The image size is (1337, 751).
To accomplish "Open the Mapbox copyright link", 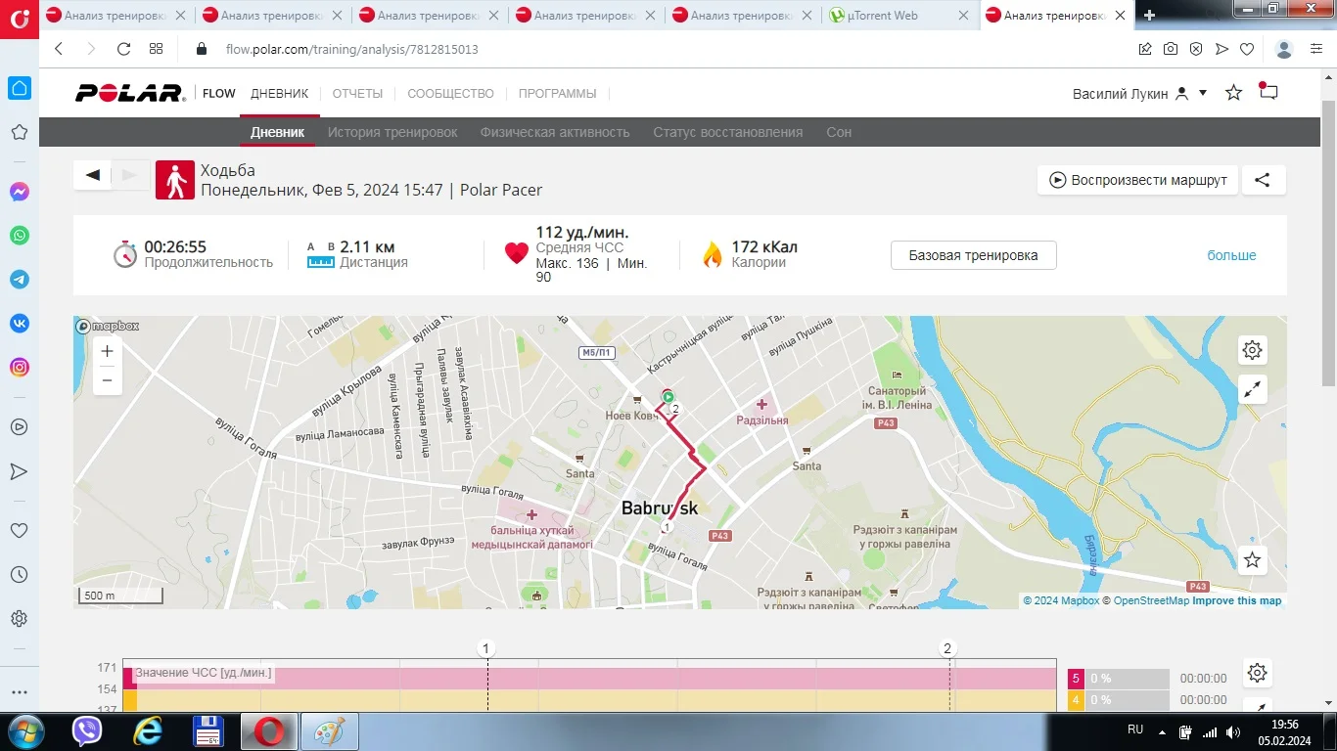I will [1062, 600].
